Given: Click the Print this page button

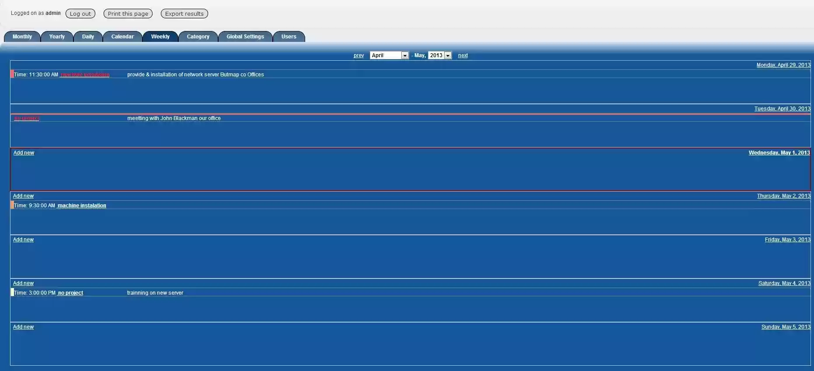Looking at the screenshot, I should point(128,14).
